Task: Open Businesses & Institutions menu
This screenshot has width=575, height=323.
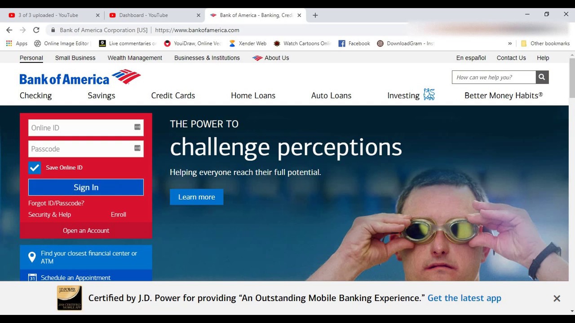Action: tap(207, 58)
